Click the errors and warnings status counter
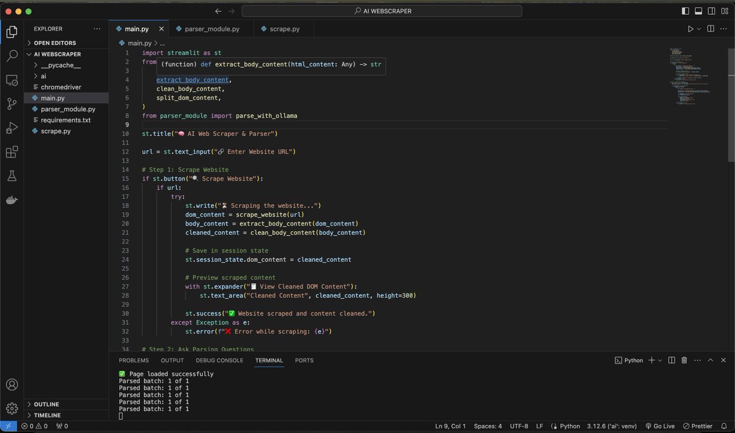This screenshot has width=735, height=433. click(x=34, y=426)
